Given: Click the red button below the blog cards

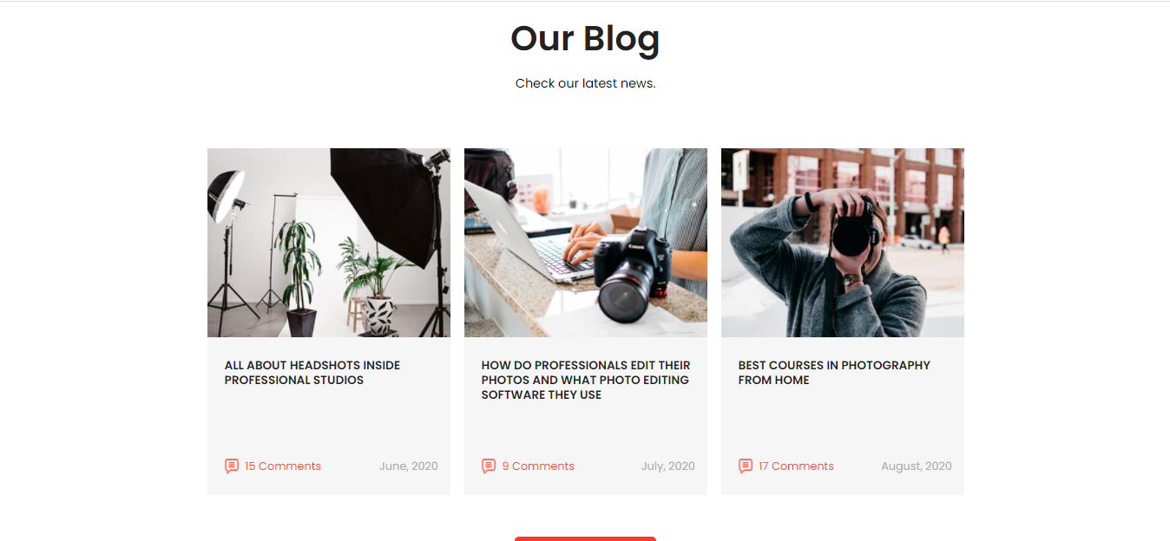Looking at the screenshot, I should tap(585, 538).
